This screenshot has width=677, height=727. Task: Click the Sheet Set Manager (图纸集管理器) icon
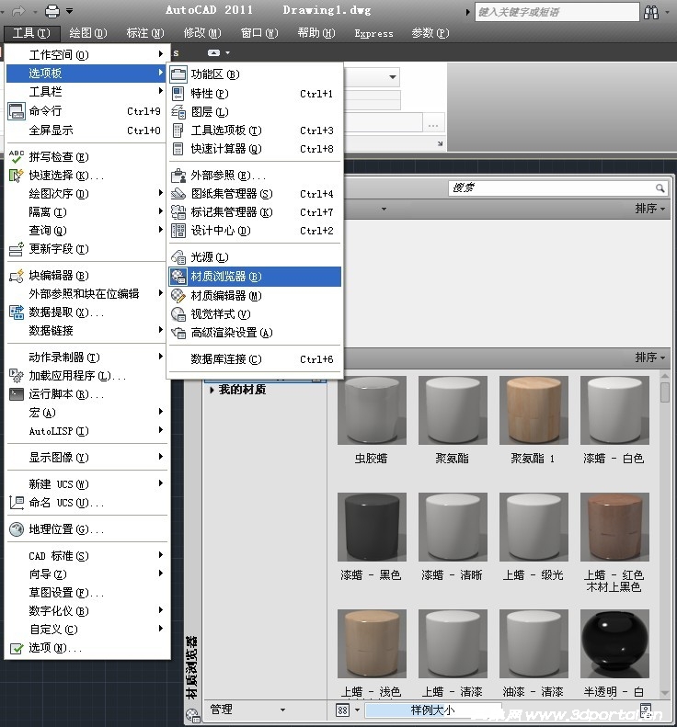point(178,194)
